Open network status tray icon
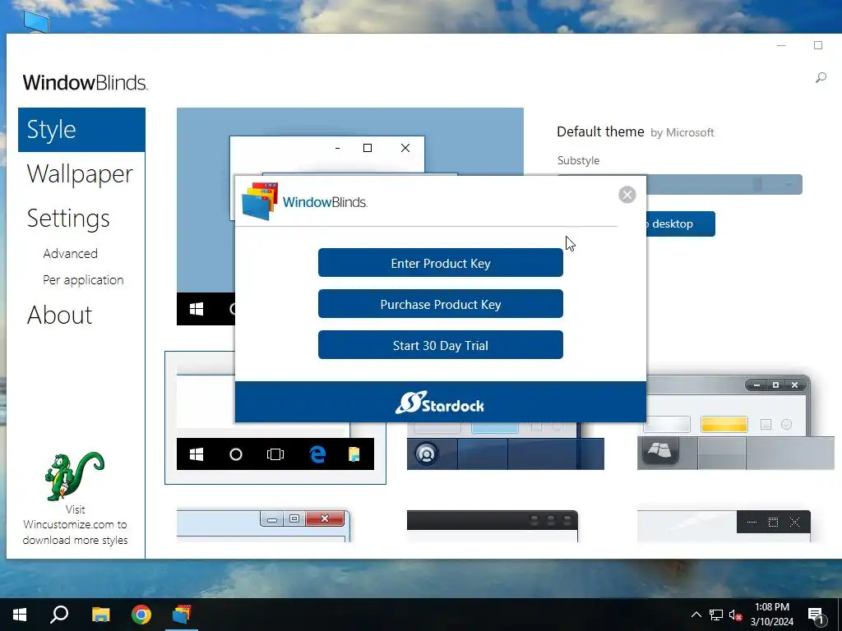 (716, 615)
